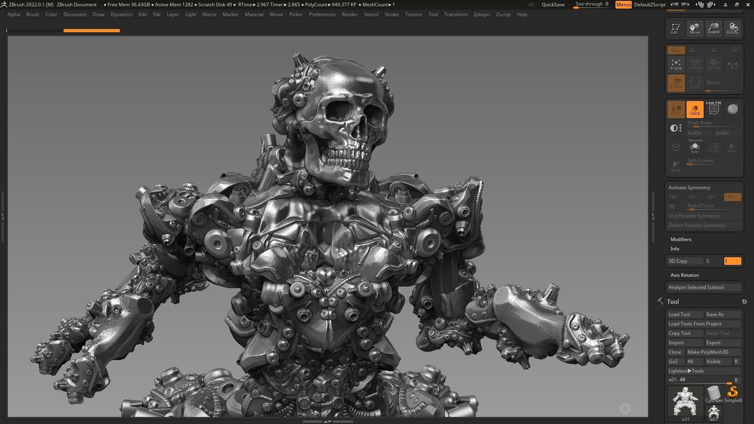Screen dimensions: 754x424
Task: Expand the Modifiers section
Action: tap(681, 239)
